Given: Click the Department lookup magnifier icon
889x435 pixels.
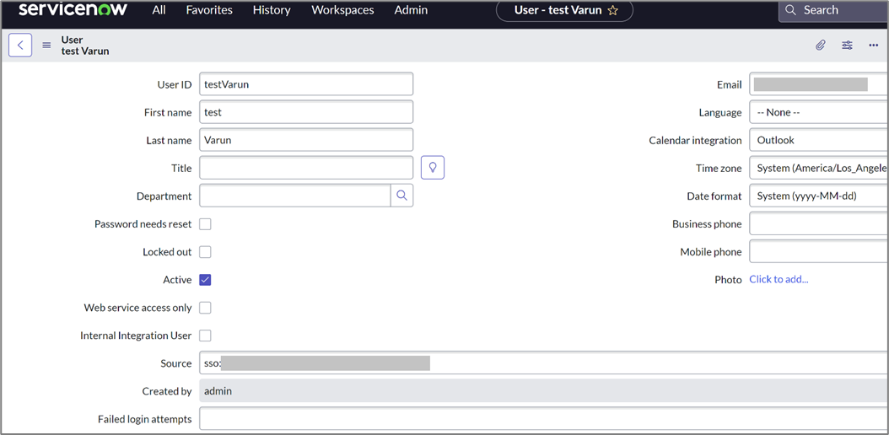Looking at the screenshot, I should click(x=401, y=196).
